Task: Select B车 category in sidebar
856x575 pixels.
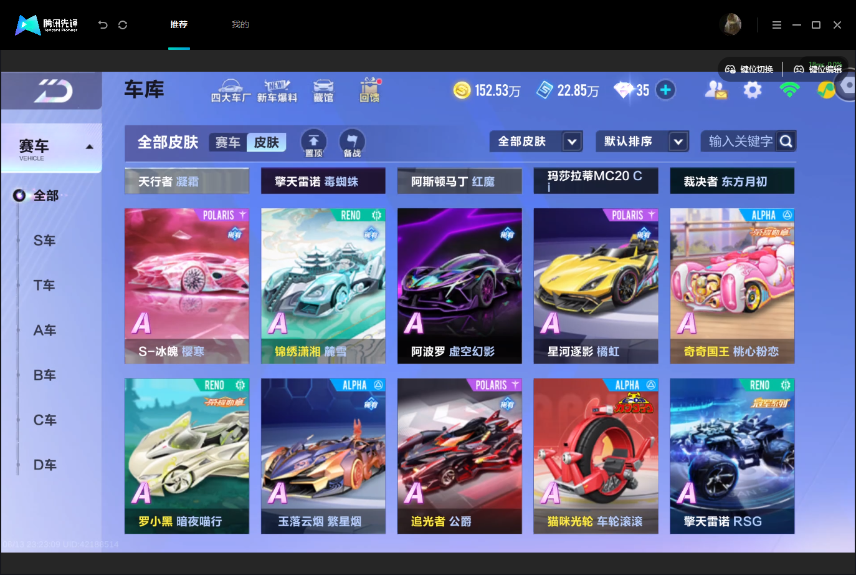Action: point(44,375)
